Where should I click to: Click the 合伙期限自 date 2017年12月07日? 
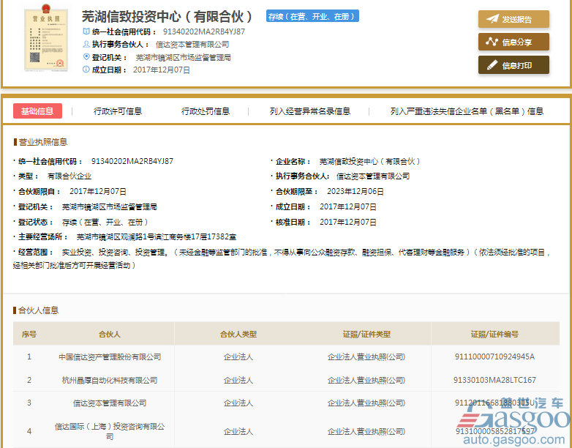98,191
